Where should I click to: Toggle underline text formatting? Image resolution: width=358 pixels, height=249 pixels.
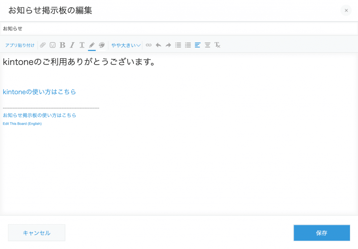click(82, 45)
